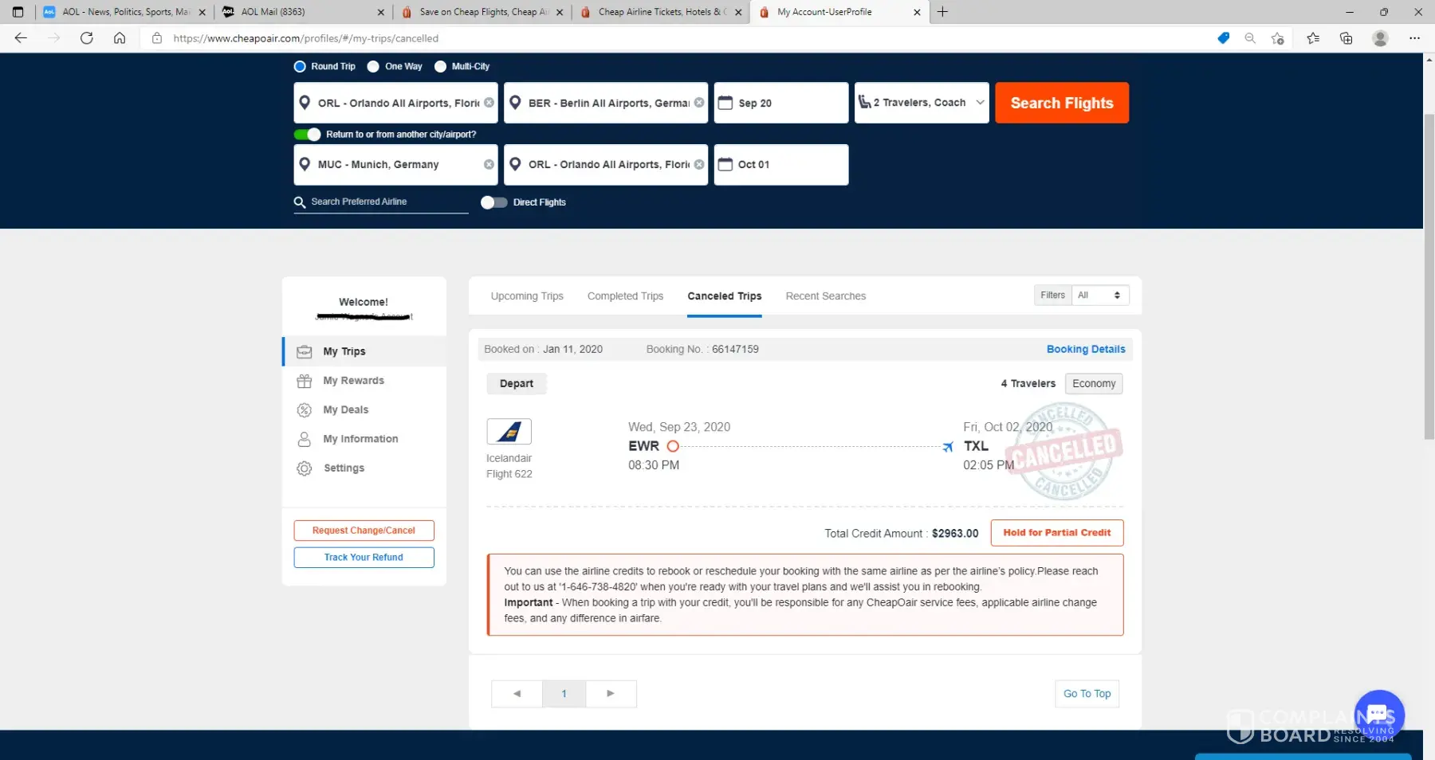Go to the next results page
Viewport: 1435px width, 760px height.
tap(611, 694)
